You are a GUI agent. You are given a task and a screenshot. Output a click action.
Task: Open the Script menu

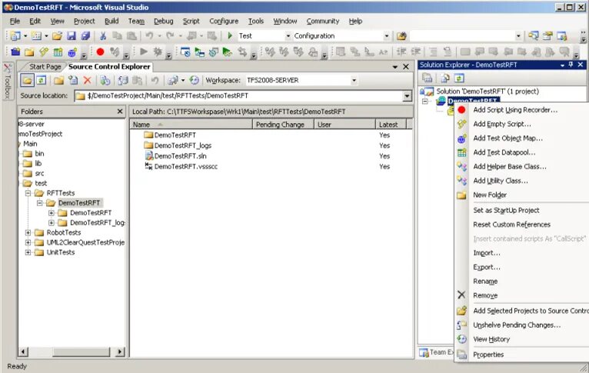pyautogui.click(x=191, y=21)
